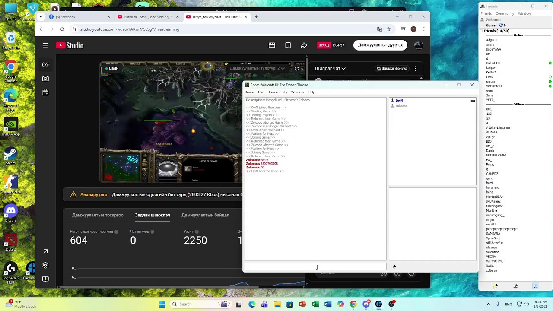Click the OwN user options icon in room list
Image resolution: width=553 pixels, height=311 pixels.
point(473,101)
